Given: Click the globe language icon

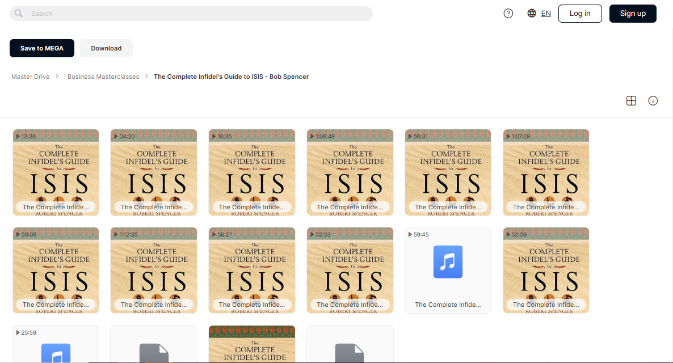Looking at the screenshot, I should [531, 13].
